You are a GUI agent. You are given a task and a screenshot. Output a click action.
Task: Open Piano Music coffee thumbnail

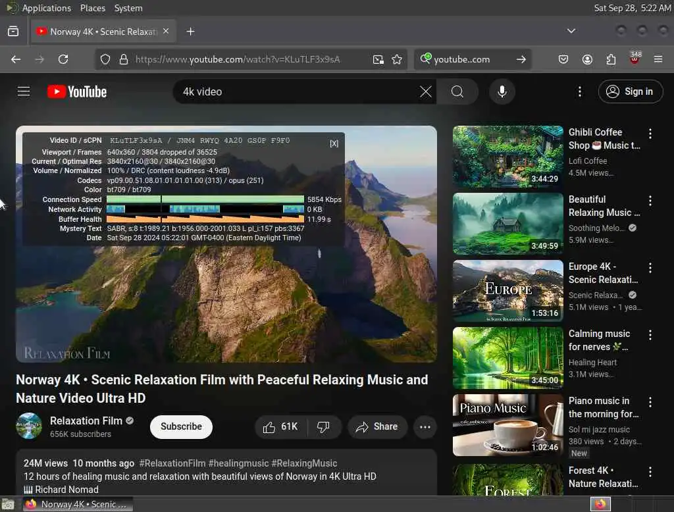(507, 424)
